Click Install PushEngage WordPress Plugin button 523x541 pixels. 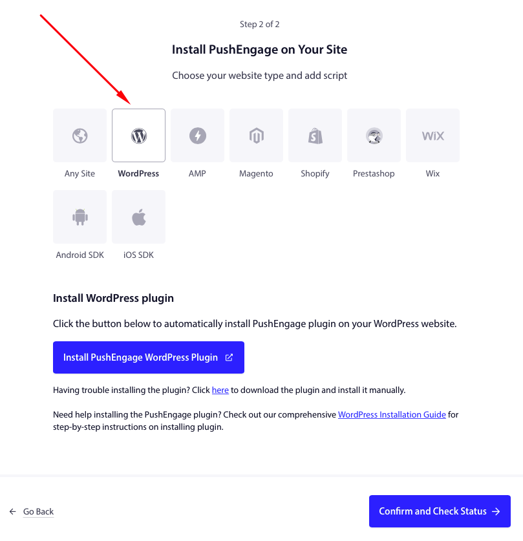(140, 357)
